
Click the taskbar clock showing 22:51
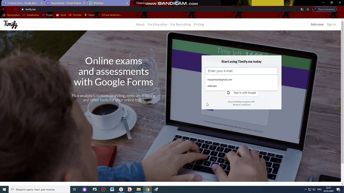[x=328, y=190]
